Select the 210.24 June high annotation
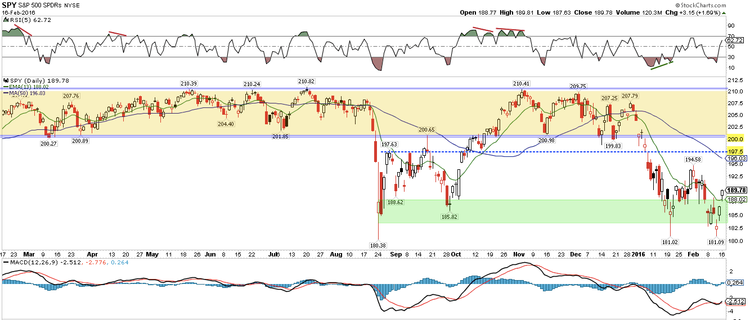750x320 pixels. [x=253, y=84]
